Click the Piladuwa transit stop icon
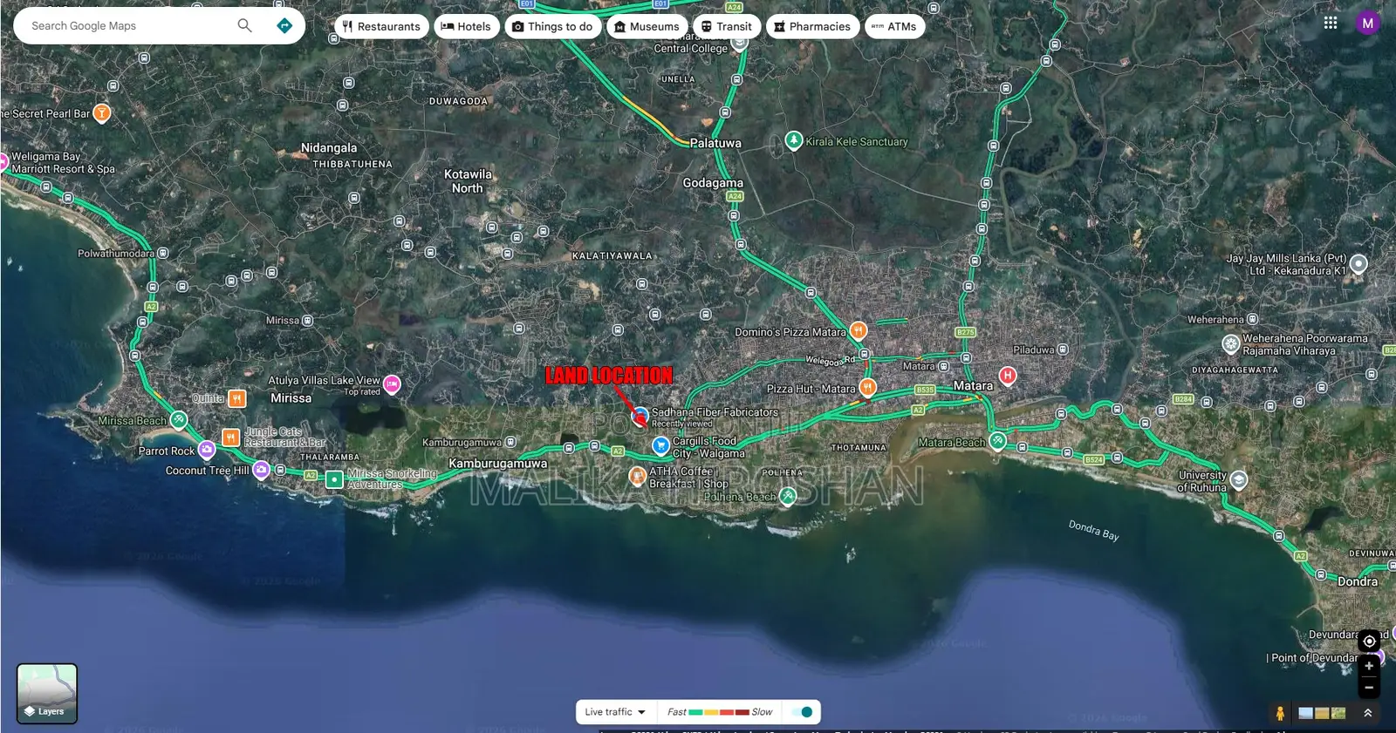Screen dimensions: 1396x733 pos(1063,350)
